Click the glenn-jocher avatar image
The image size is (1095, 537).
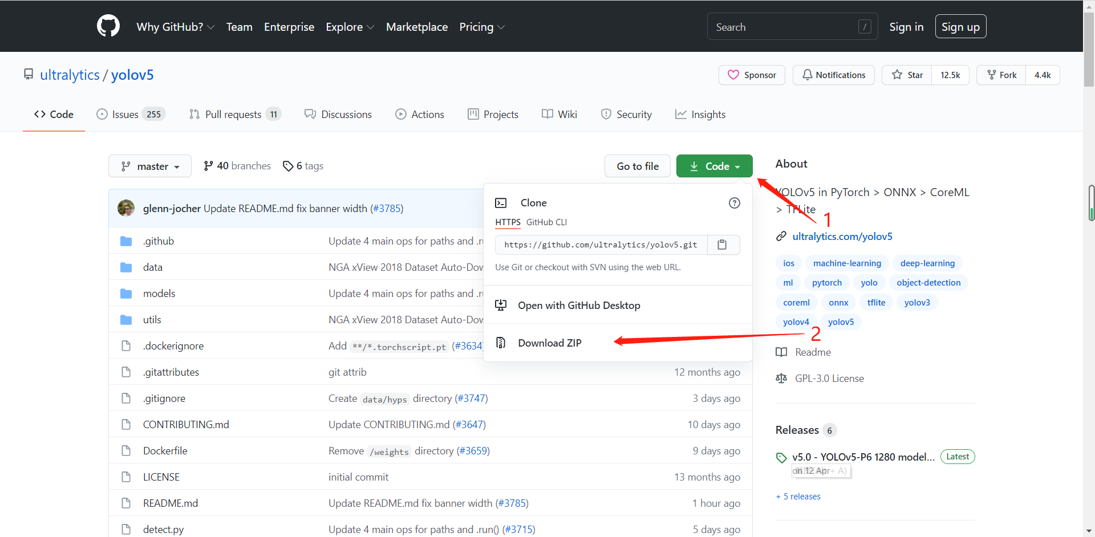[126, 208]
